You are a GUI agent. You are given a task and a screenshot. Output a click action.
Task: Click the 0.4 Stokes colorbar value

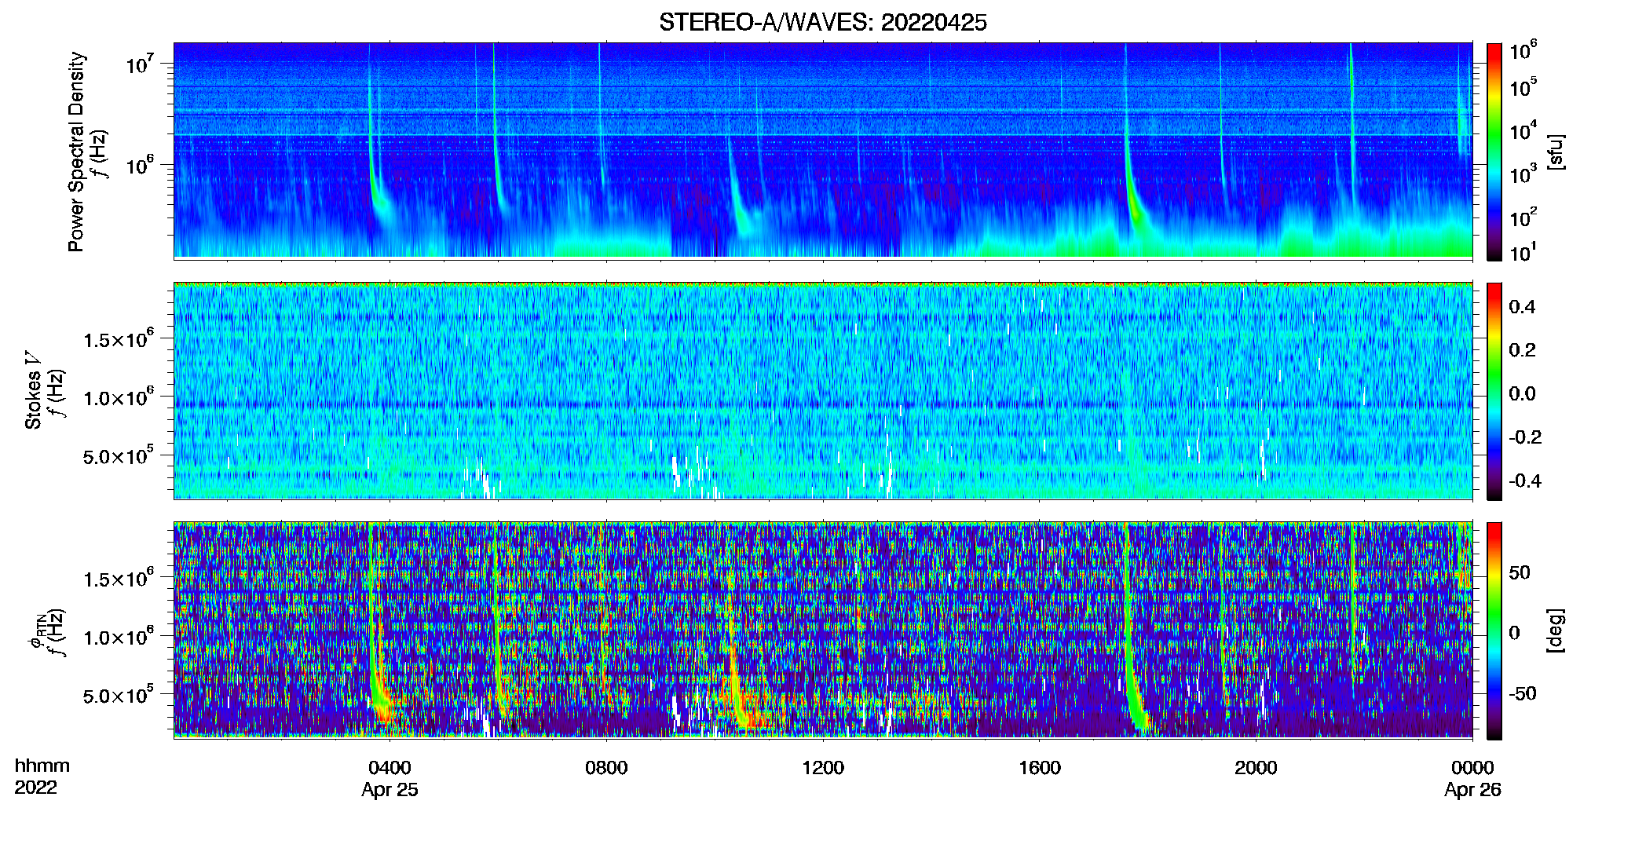(x=1522, y=307)
